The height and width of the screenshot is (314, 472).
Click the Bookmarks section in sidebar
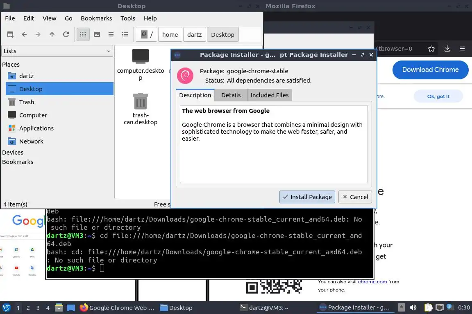point(18,161)
